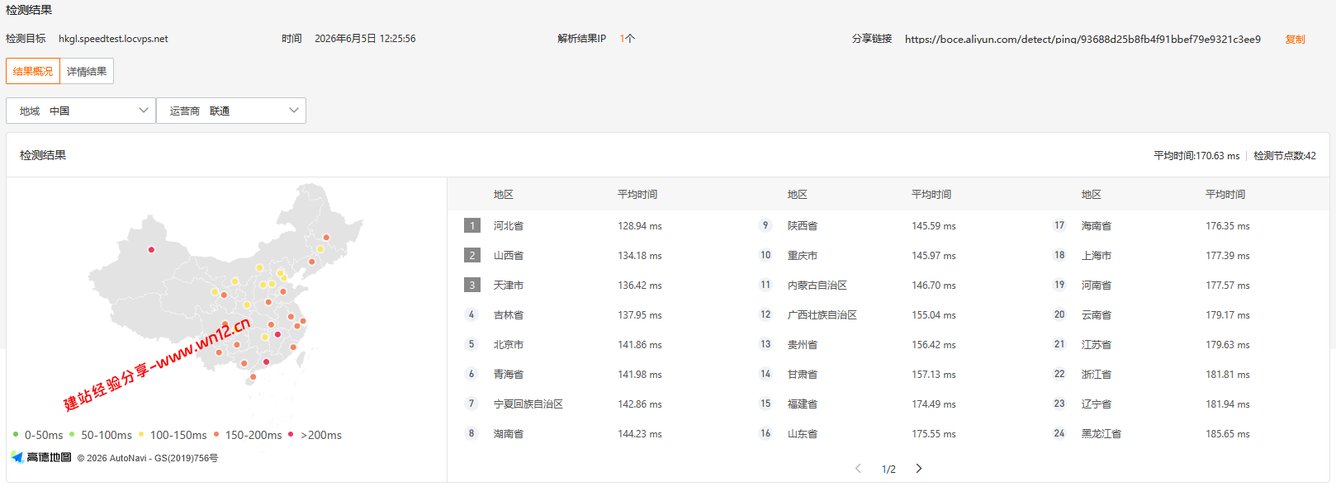The width and height of the screenshot is (1336, 491).
Task: Click the 2026年6月5日 12:25:56 timestamp
Action: tap(365, 39)
